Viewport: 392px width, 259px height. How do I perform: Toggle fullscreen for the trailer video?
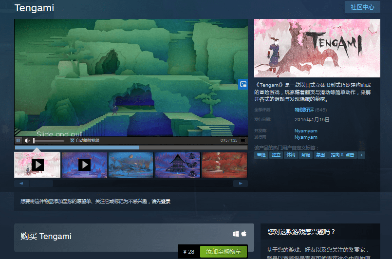tap(243, 141)
